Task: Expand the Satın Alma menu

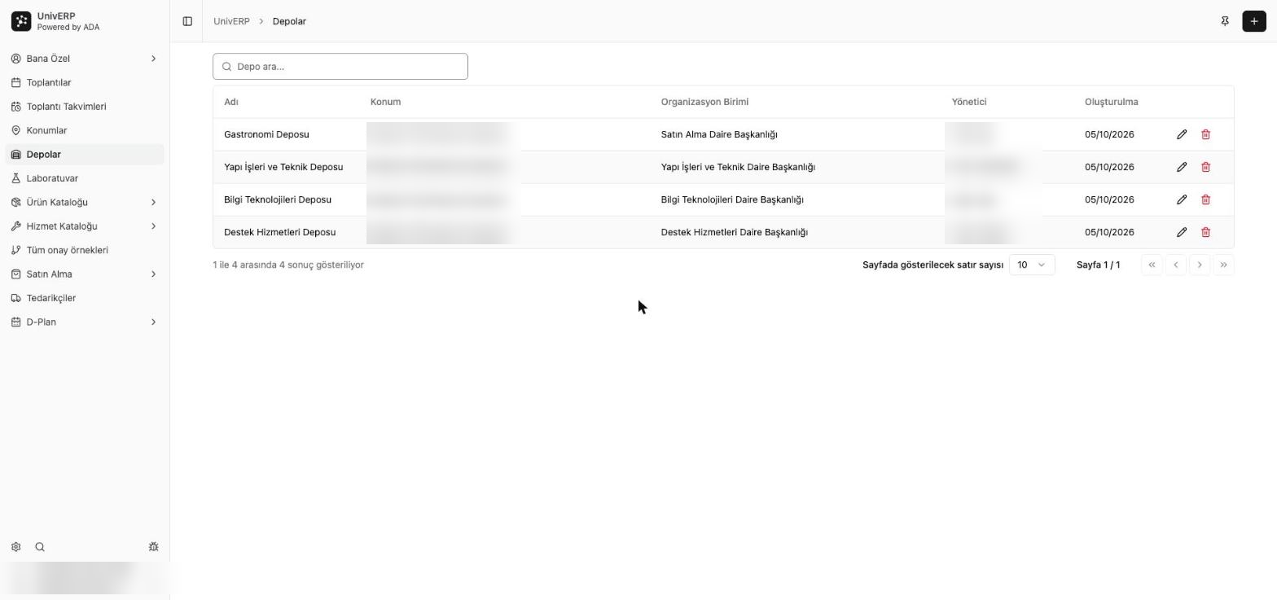Action: [85, 274]
